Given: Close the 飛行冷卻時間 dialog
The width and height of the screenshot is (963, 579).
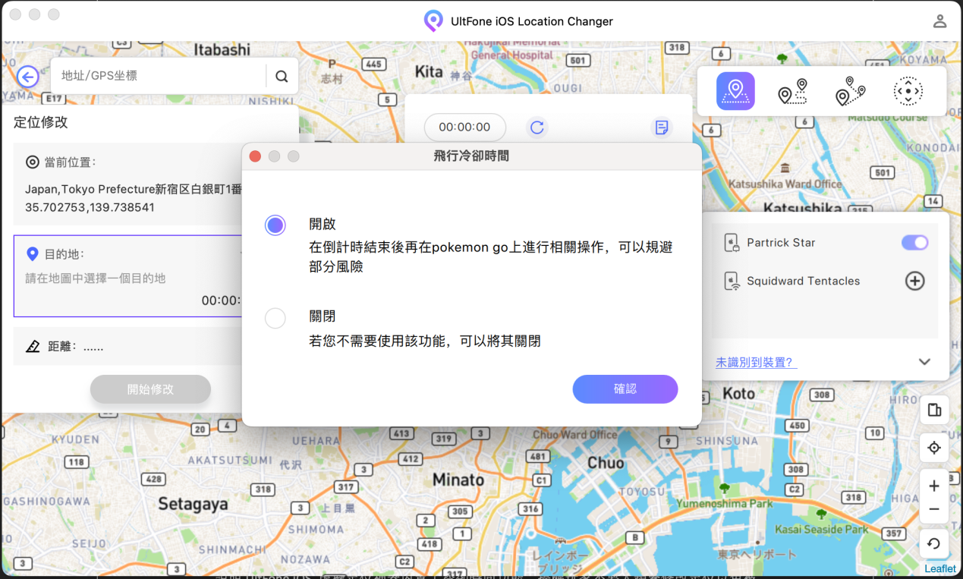Looking at the screenshot, I should point(255,156).
